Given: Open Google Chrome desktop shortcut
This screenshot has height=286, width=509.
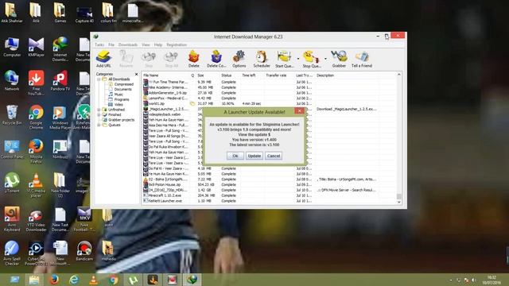Looking at the screenshot, I should pyautogui.click(x=36, y=117).
